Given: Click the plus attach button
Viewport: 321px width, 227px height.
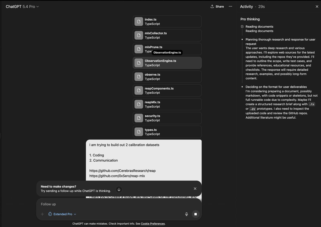Looking at the screenshot, I should pos(42,214).
